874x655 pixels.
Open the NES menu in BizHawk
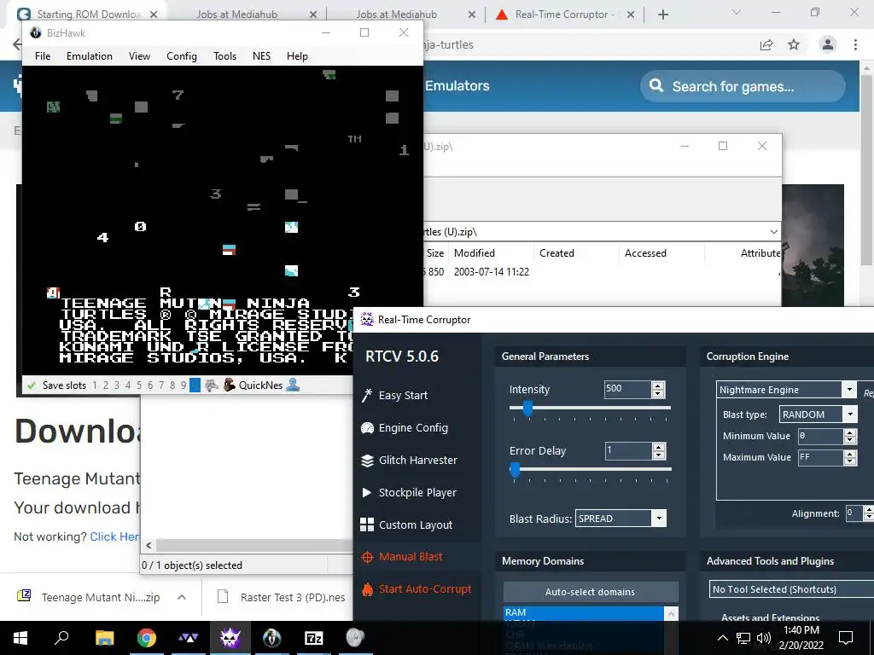(261, 55)
